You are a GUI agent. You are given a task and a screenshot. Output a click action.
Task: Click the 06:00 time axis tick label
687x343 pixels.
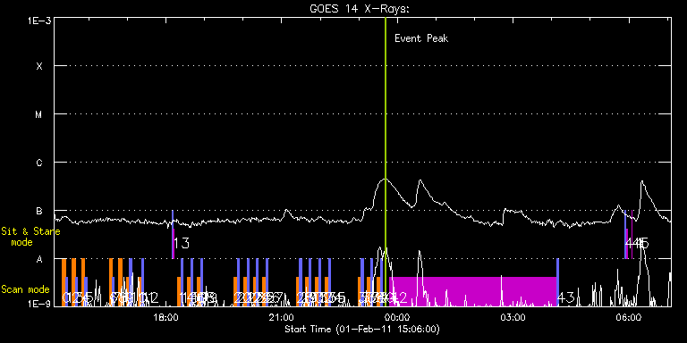click(630, 316)
